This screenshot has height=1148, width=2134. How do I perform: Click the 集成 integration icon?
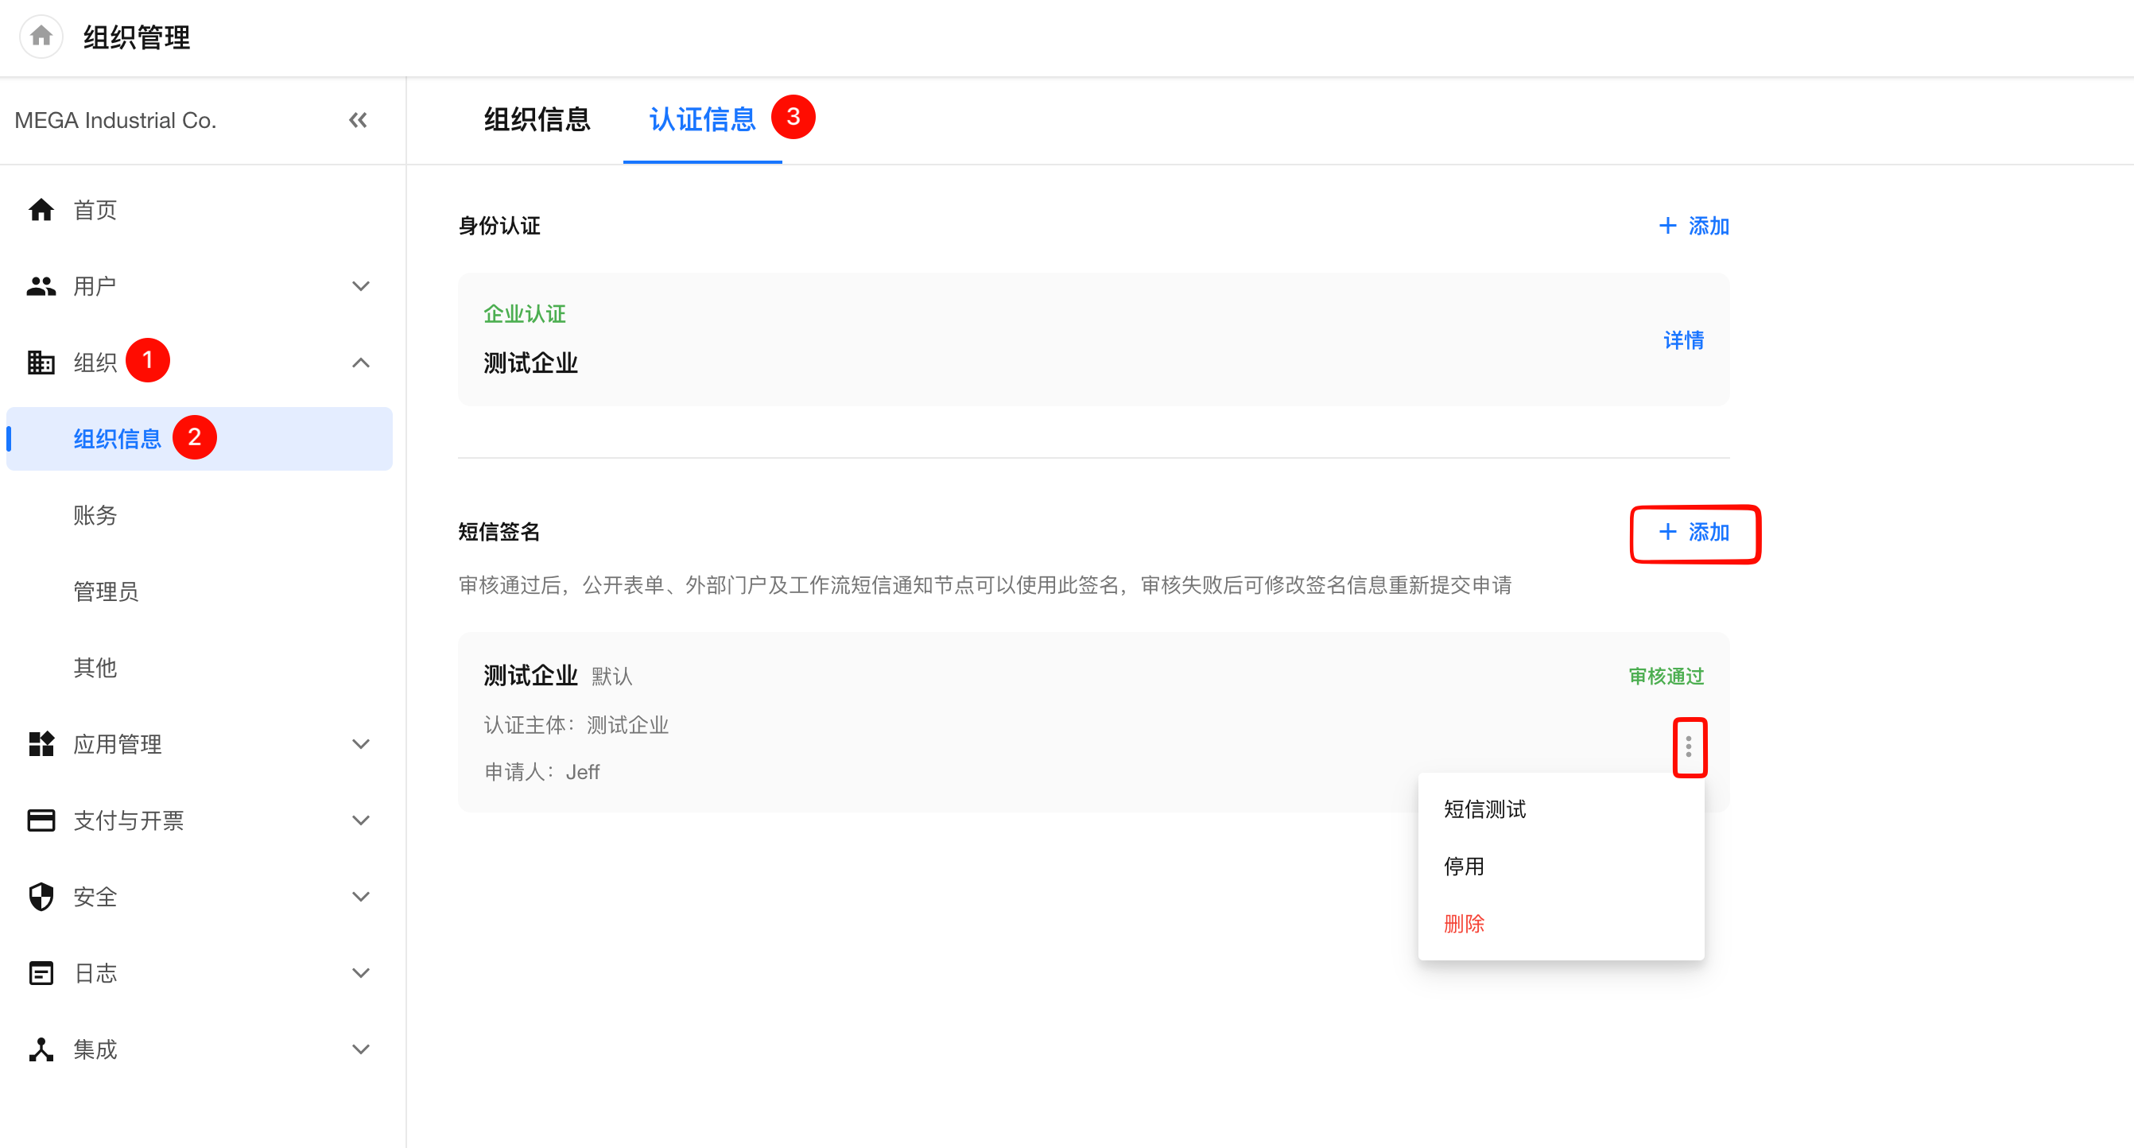(41, 1049)
